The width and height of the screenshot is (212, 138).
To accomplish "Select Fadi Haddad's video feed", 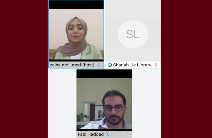I will click(x=104, y=103).
